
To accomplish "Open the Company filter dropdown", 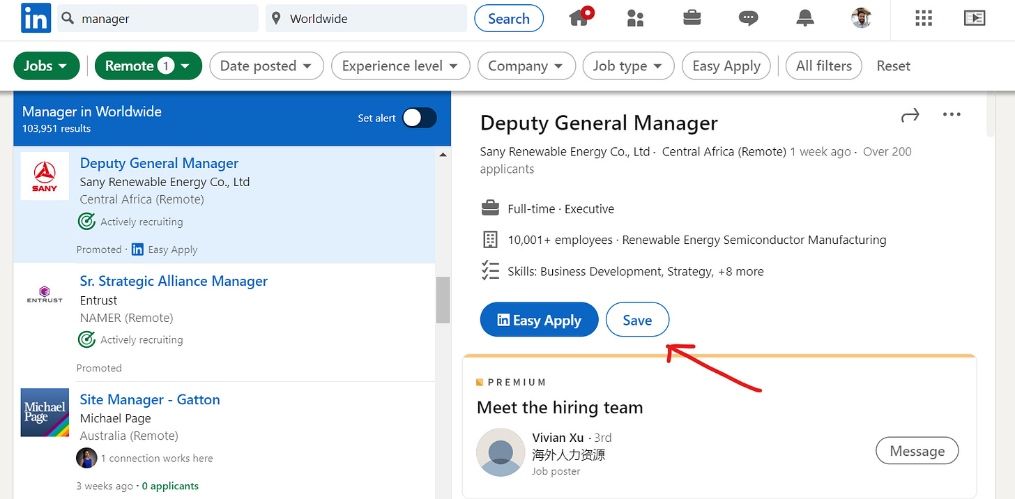I will 526,66.
